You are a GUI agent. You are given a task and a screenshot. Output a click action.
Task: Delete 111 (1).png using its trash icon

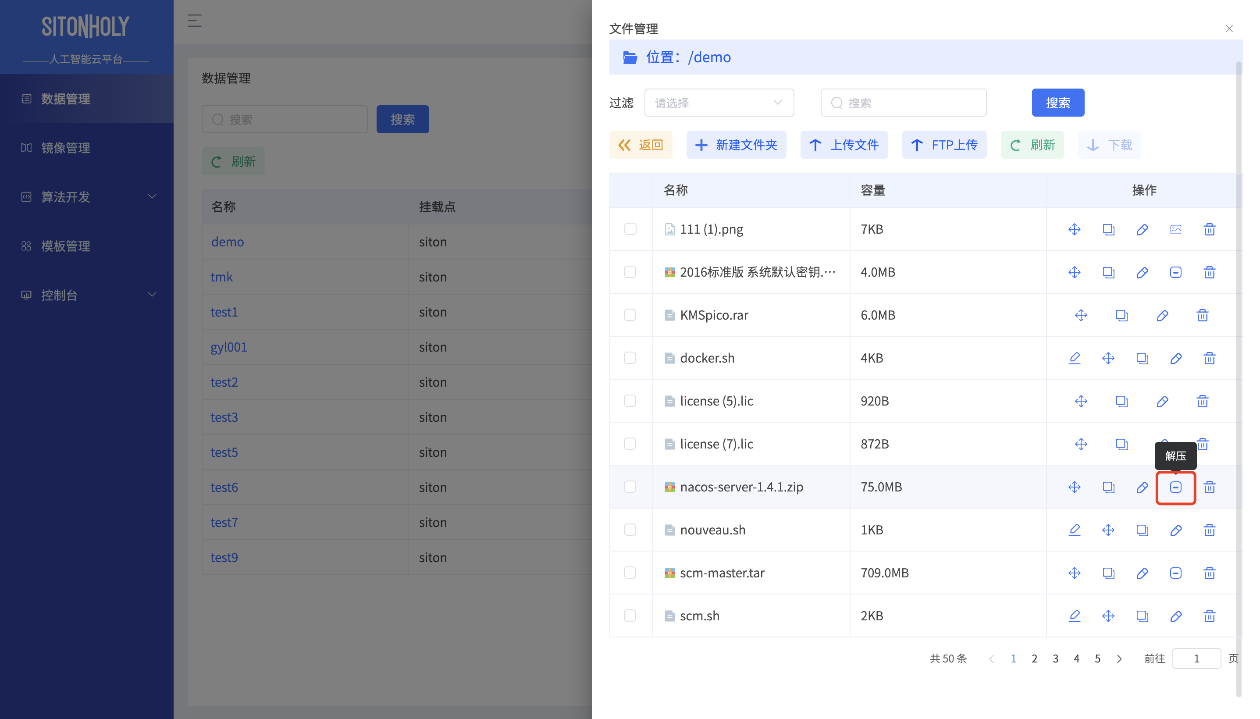point(1209,229)
